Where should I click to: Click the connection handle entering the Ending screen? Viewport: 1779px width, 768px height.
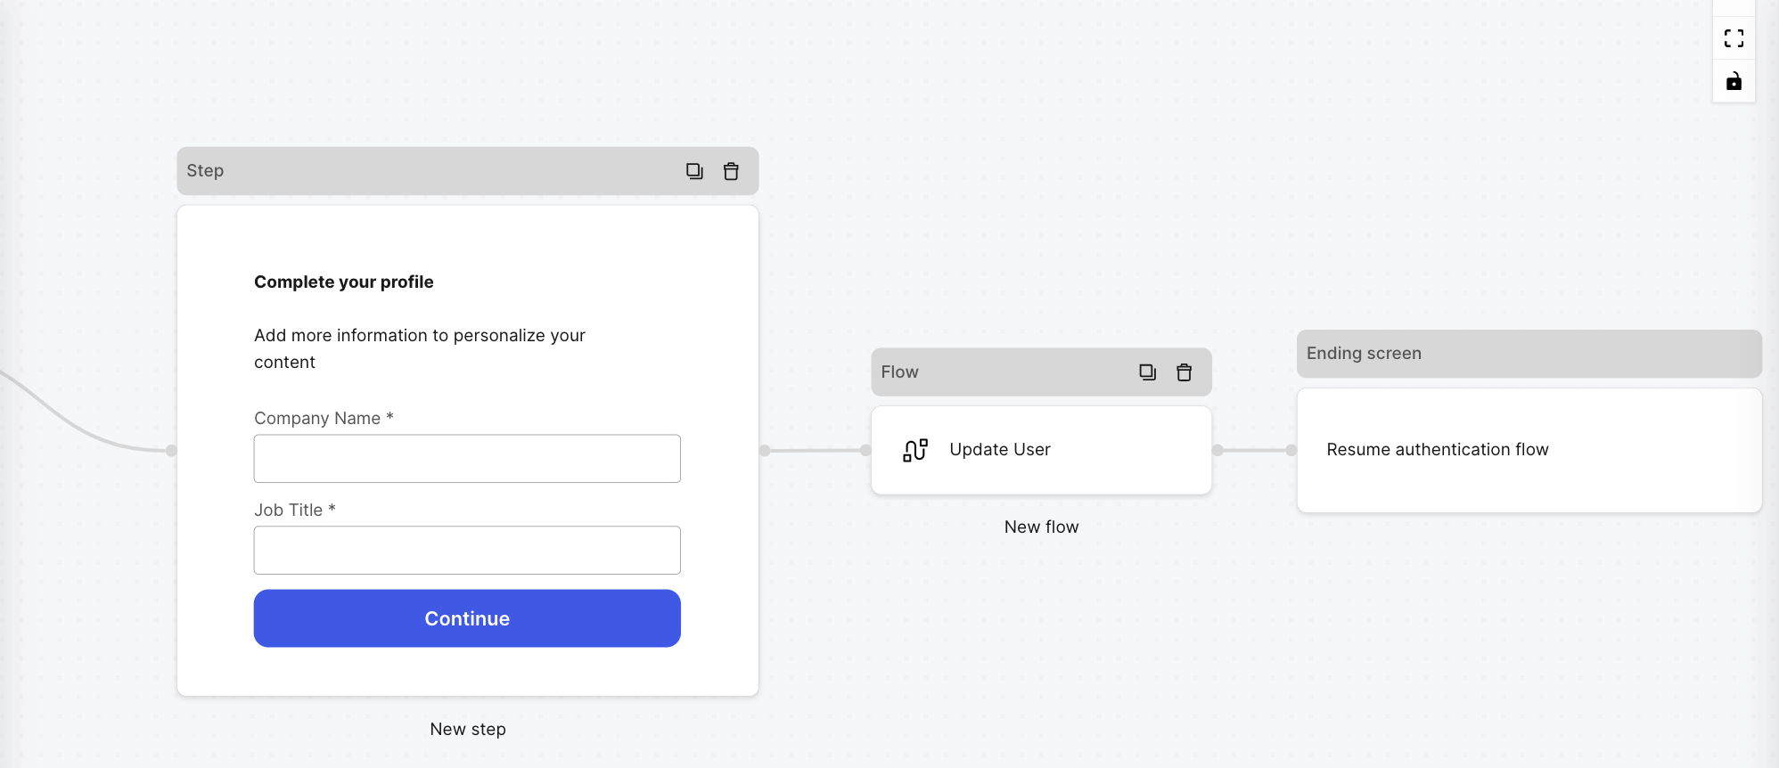(x=1290, y=450)
